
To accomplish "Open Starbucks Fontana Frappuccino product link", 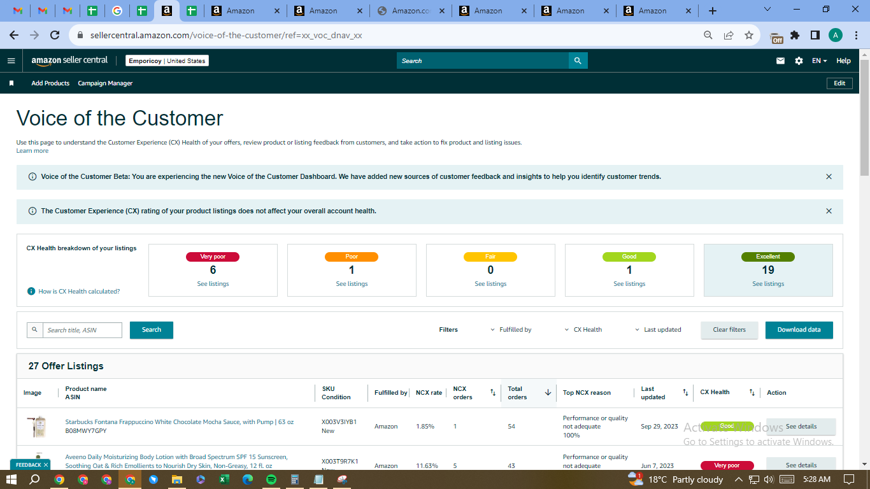I will tap(180, 422).
